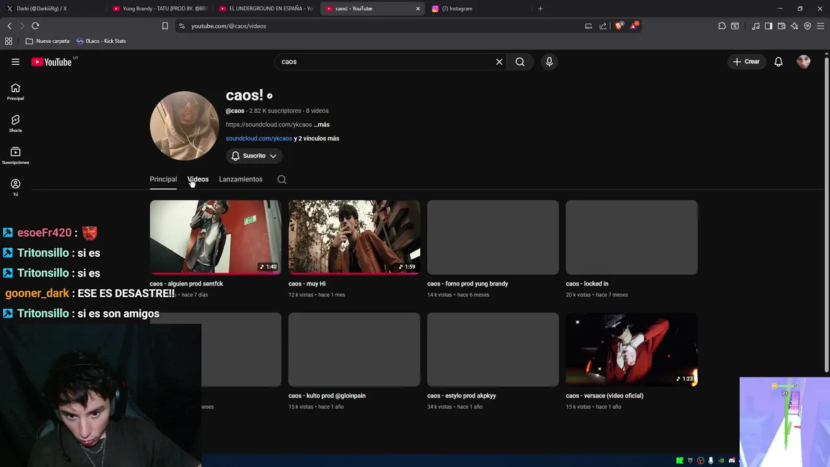The width and height of the screenshot is (830, 467).
Task: Open the apps grid in bookmarks bar
Action: tap(8, 41)
